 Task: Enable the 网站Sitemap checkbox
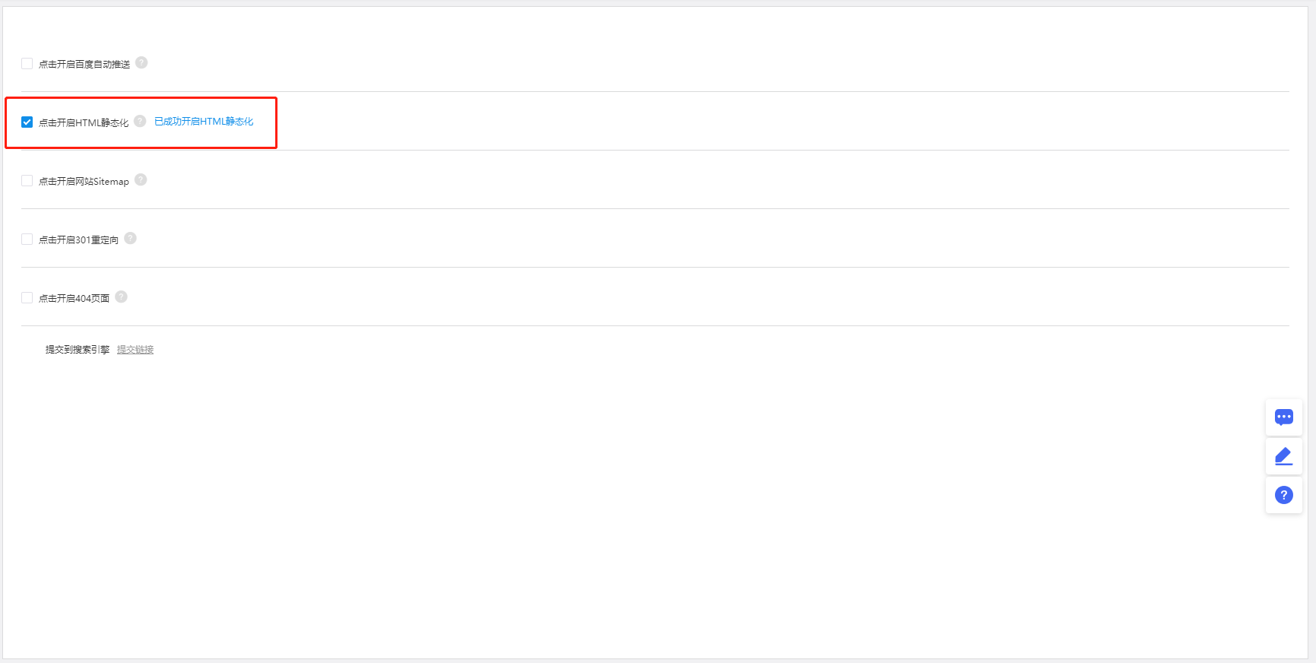(27, 181)
